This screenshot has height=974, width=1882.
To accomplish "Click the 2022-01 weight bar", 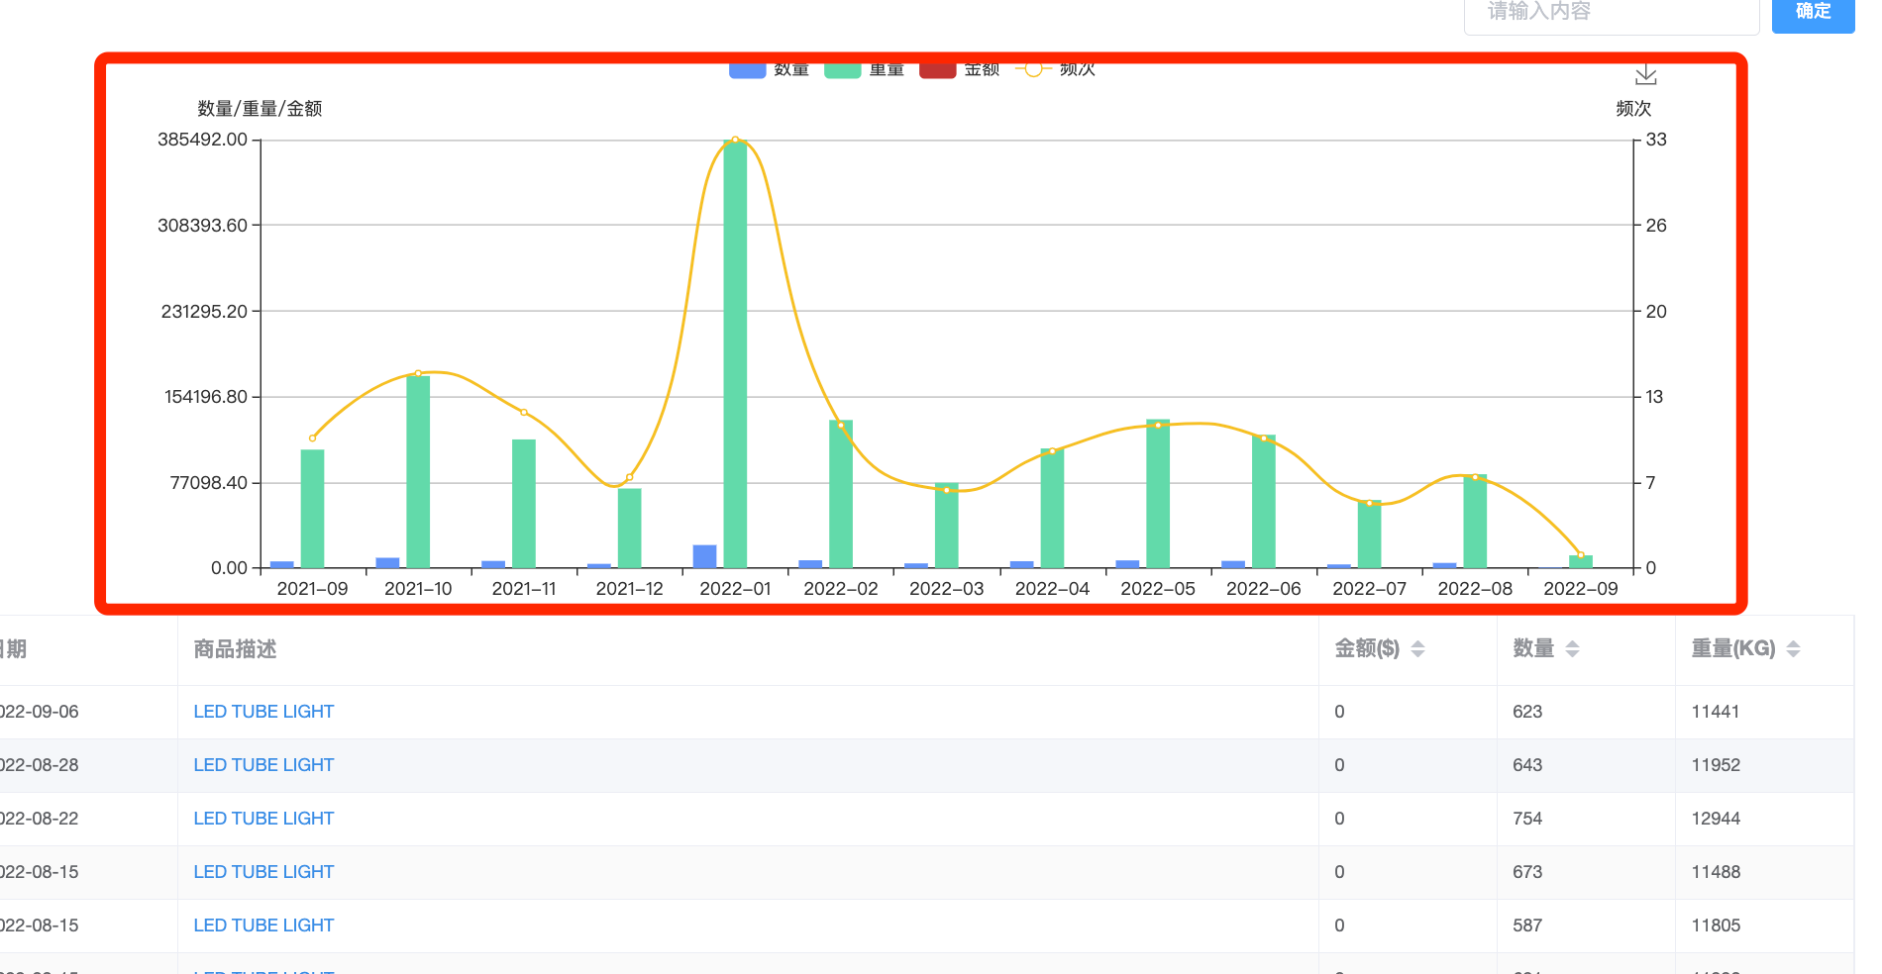I will click(735, 354).
